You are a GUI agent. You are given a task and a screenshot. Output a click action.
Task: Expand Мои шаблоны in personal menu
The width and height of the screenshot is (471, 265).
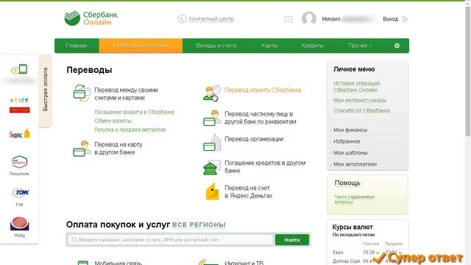[x=350, y=153]
